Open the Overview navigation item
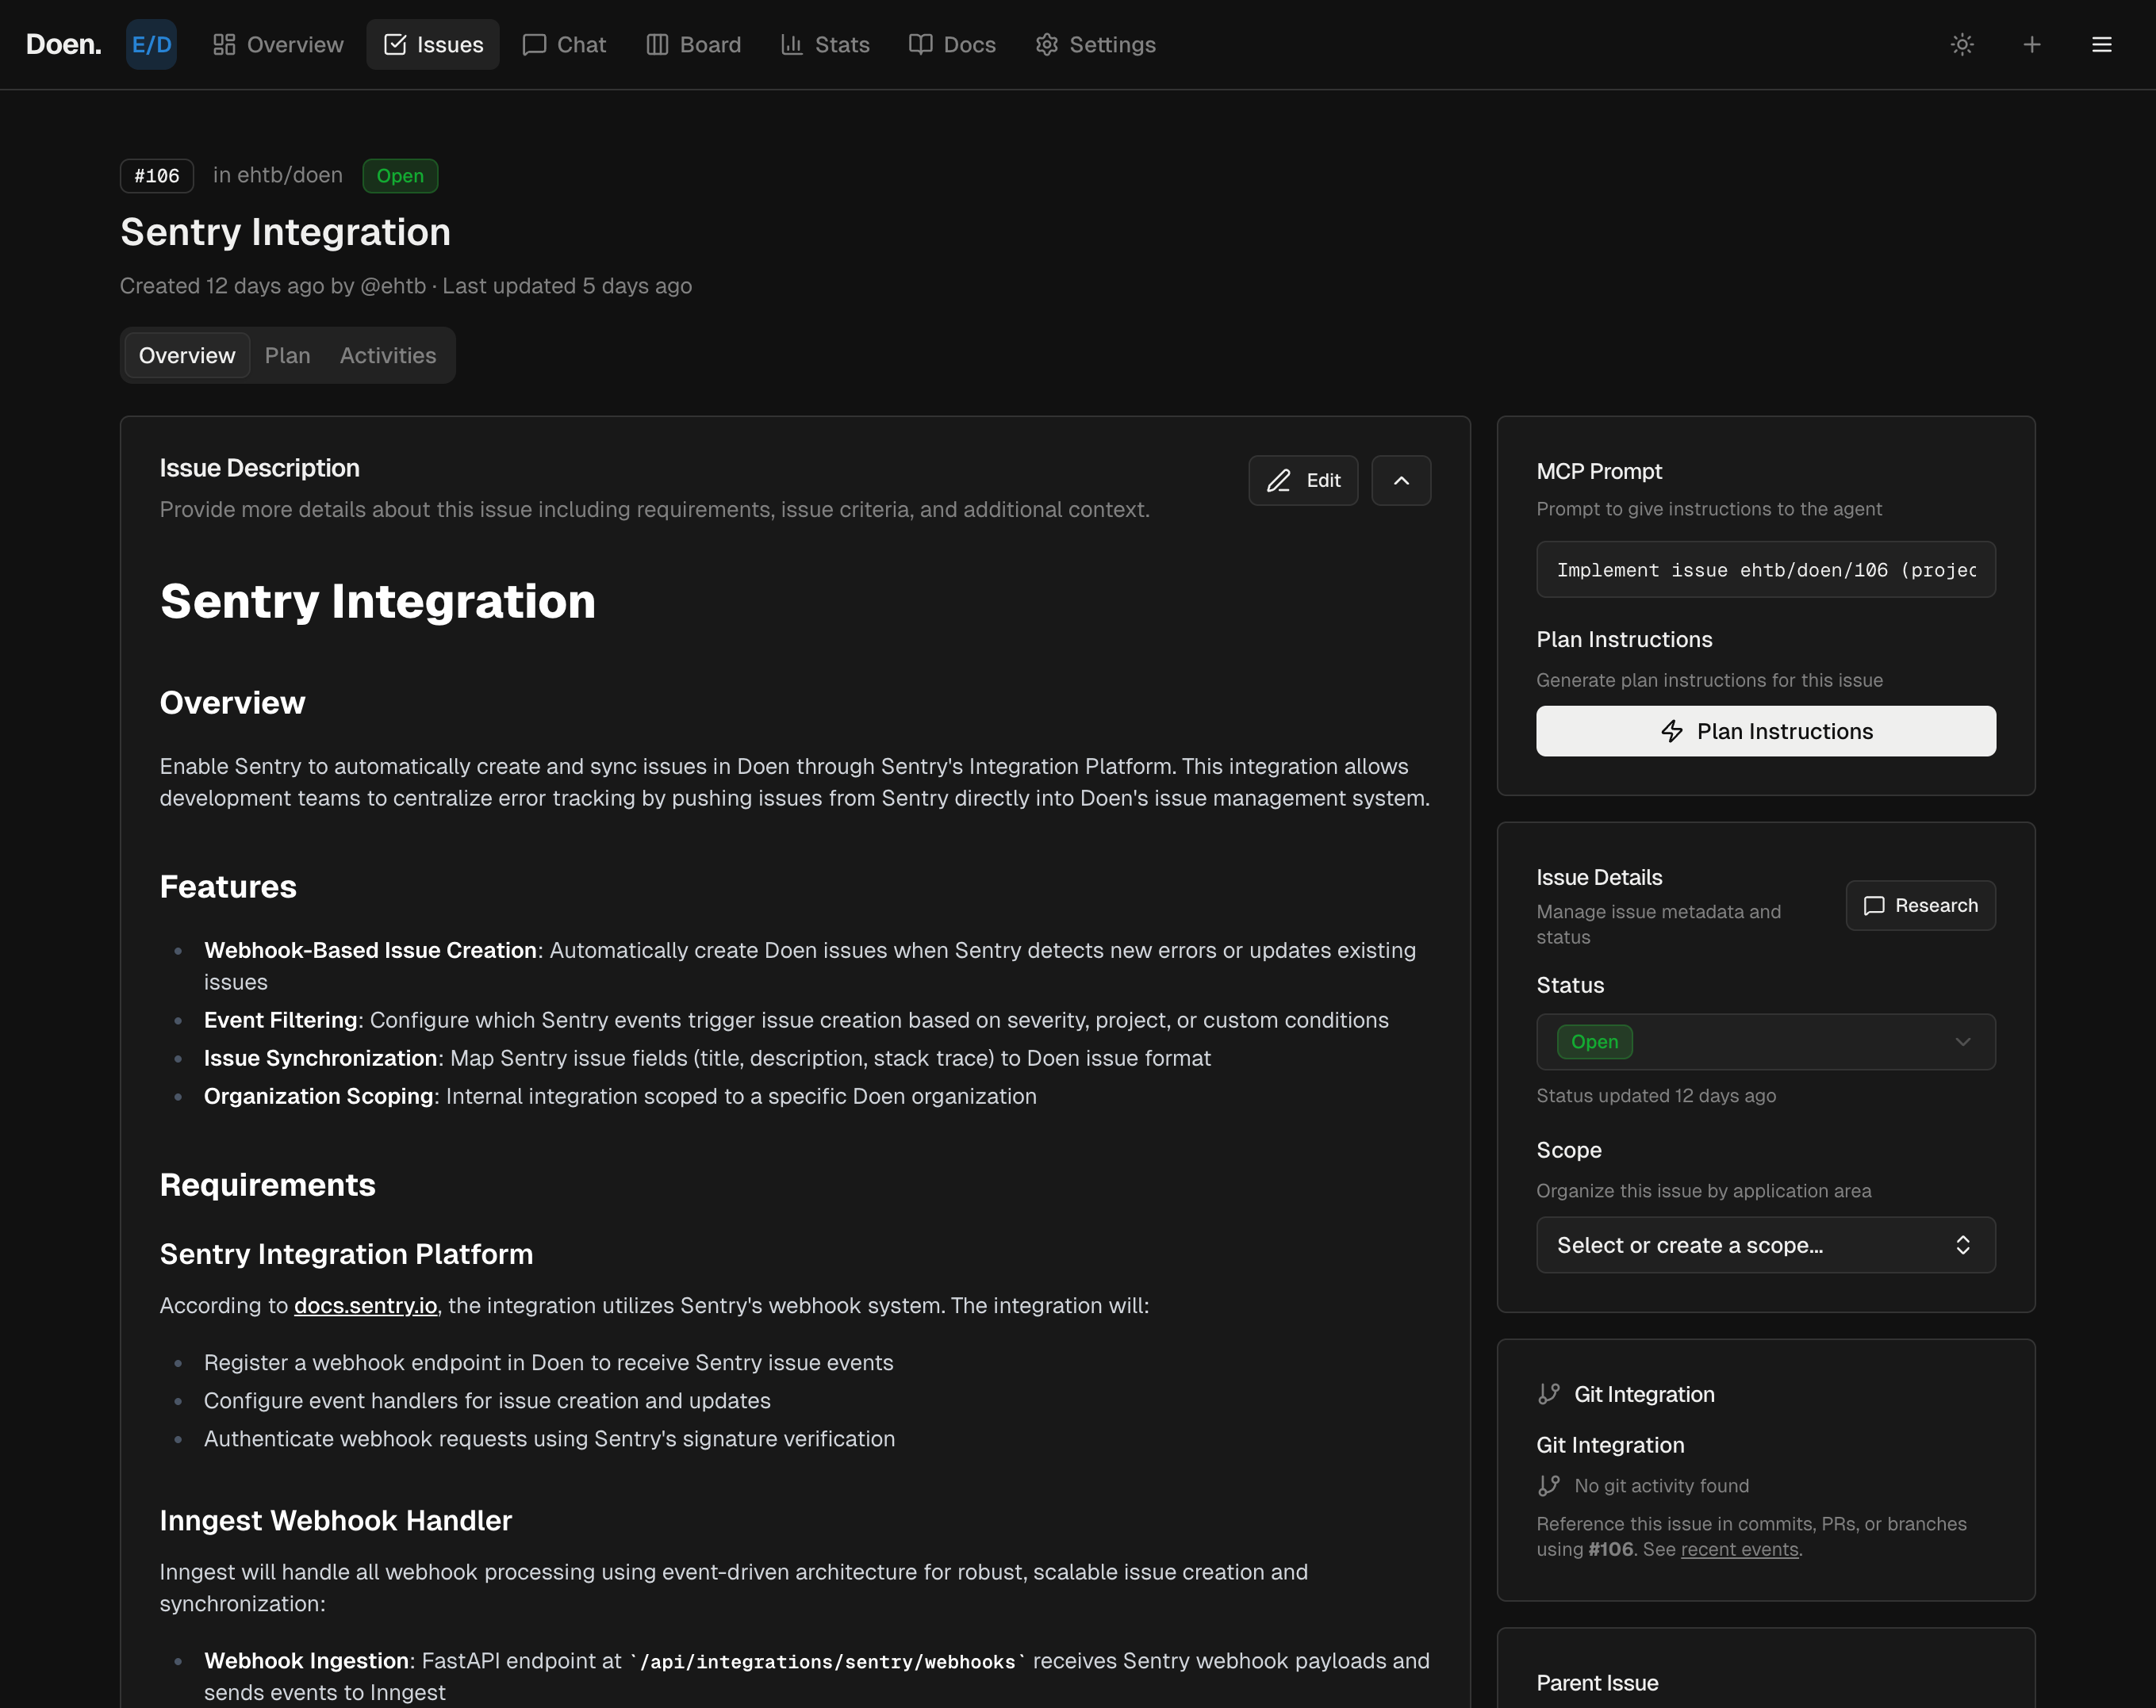This screenshot has height=1708, width=2156. 278,44
